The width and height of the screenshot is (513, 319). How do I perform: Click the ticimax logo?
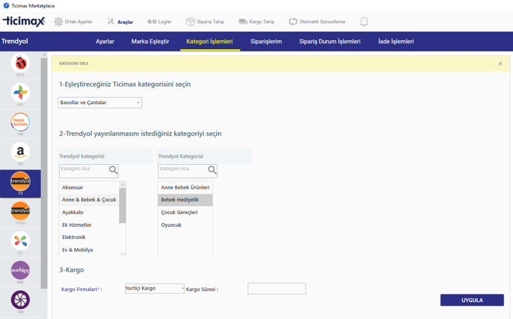(x=23, y=21)
